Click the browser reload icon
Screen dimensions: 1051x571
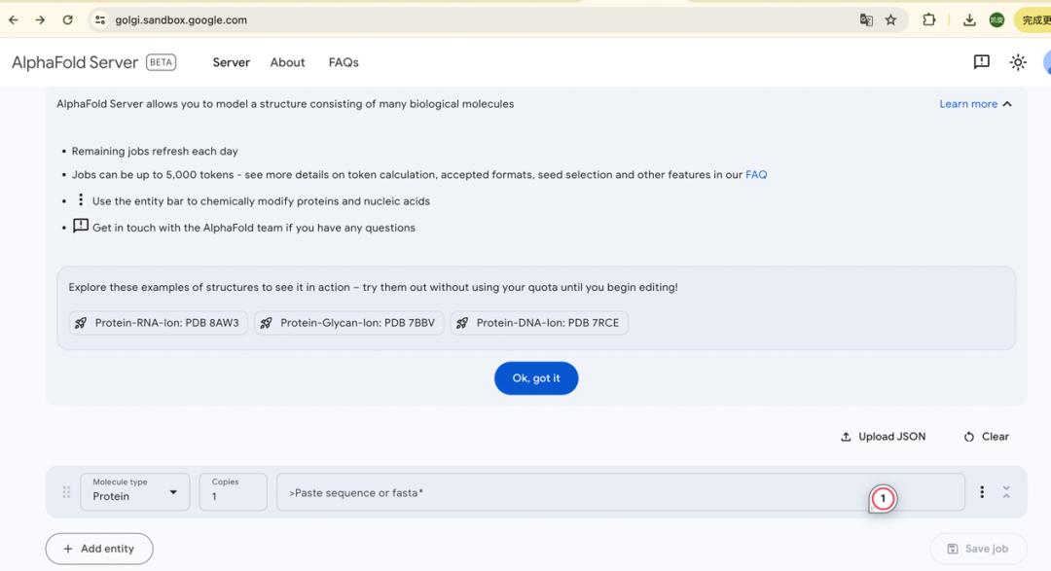tap(67, 19)
